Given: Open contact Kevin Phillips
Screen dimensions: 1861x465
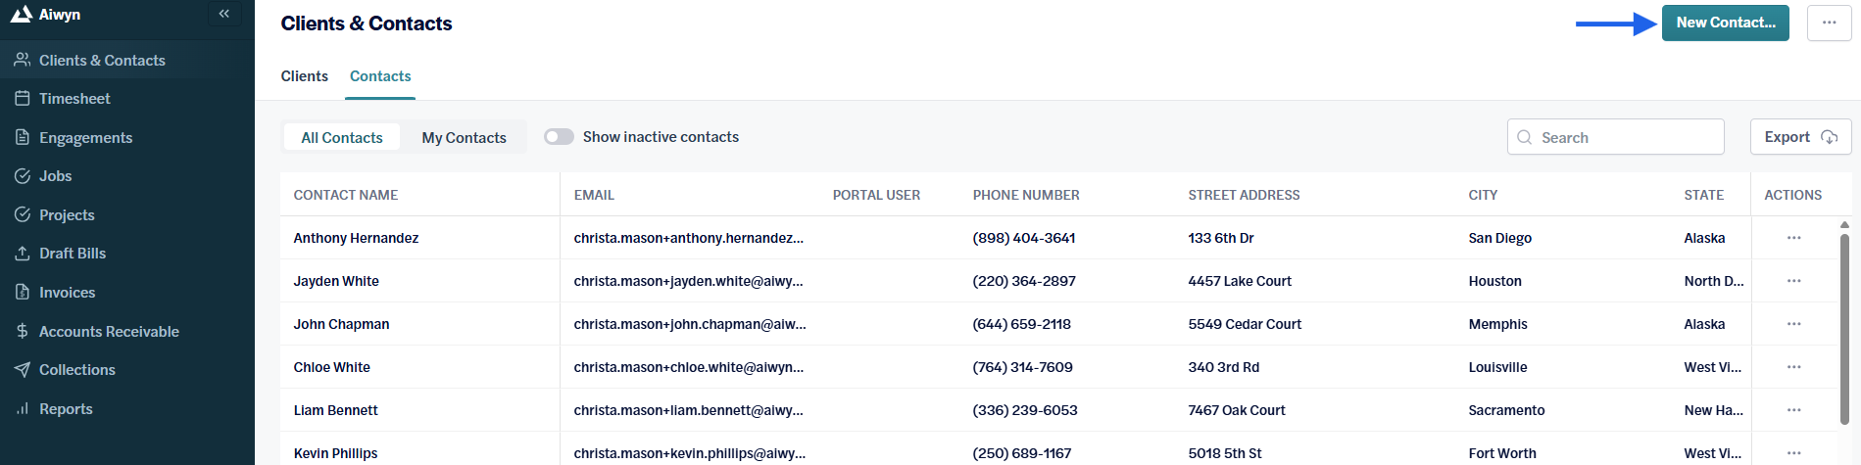Looking at the screenshot, I should (335, 453).
